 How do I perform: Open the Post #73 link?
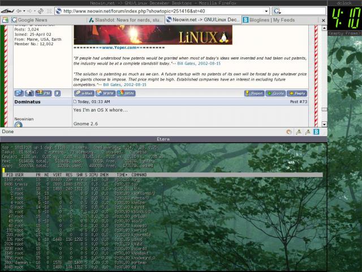(299, 101)
